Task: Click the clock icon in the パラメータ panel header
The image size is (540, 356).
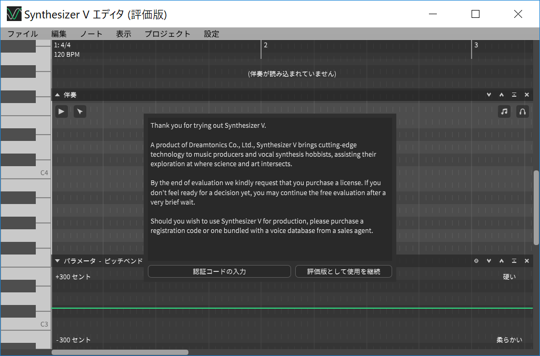Action: click(x=476, y=261)
